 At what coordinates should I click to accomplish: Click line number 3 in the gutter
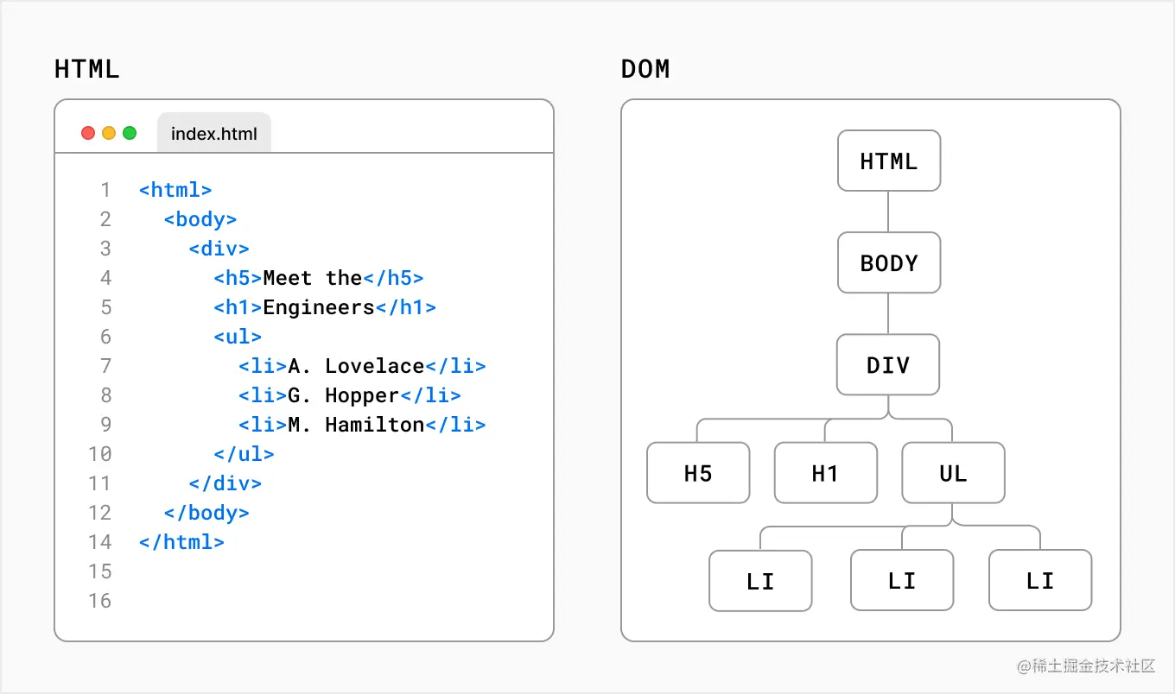coord(105,249)
